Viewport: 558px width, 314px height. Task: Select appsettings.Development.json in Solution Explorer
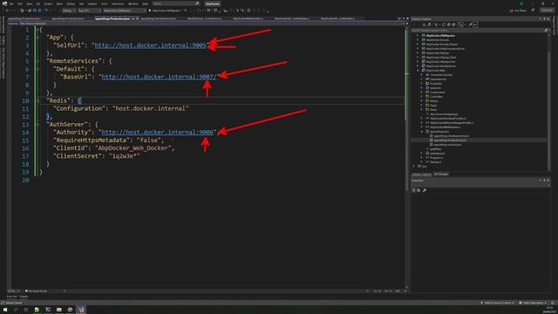click(x=452, y=136)
